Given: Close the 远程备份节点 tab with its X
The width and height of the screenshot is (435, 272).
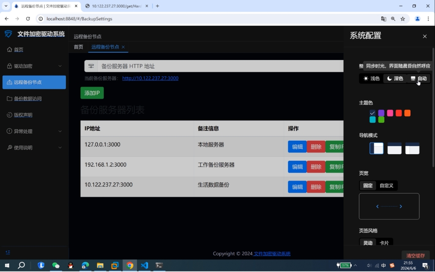Looking at the screenshot, I should 123,47.
